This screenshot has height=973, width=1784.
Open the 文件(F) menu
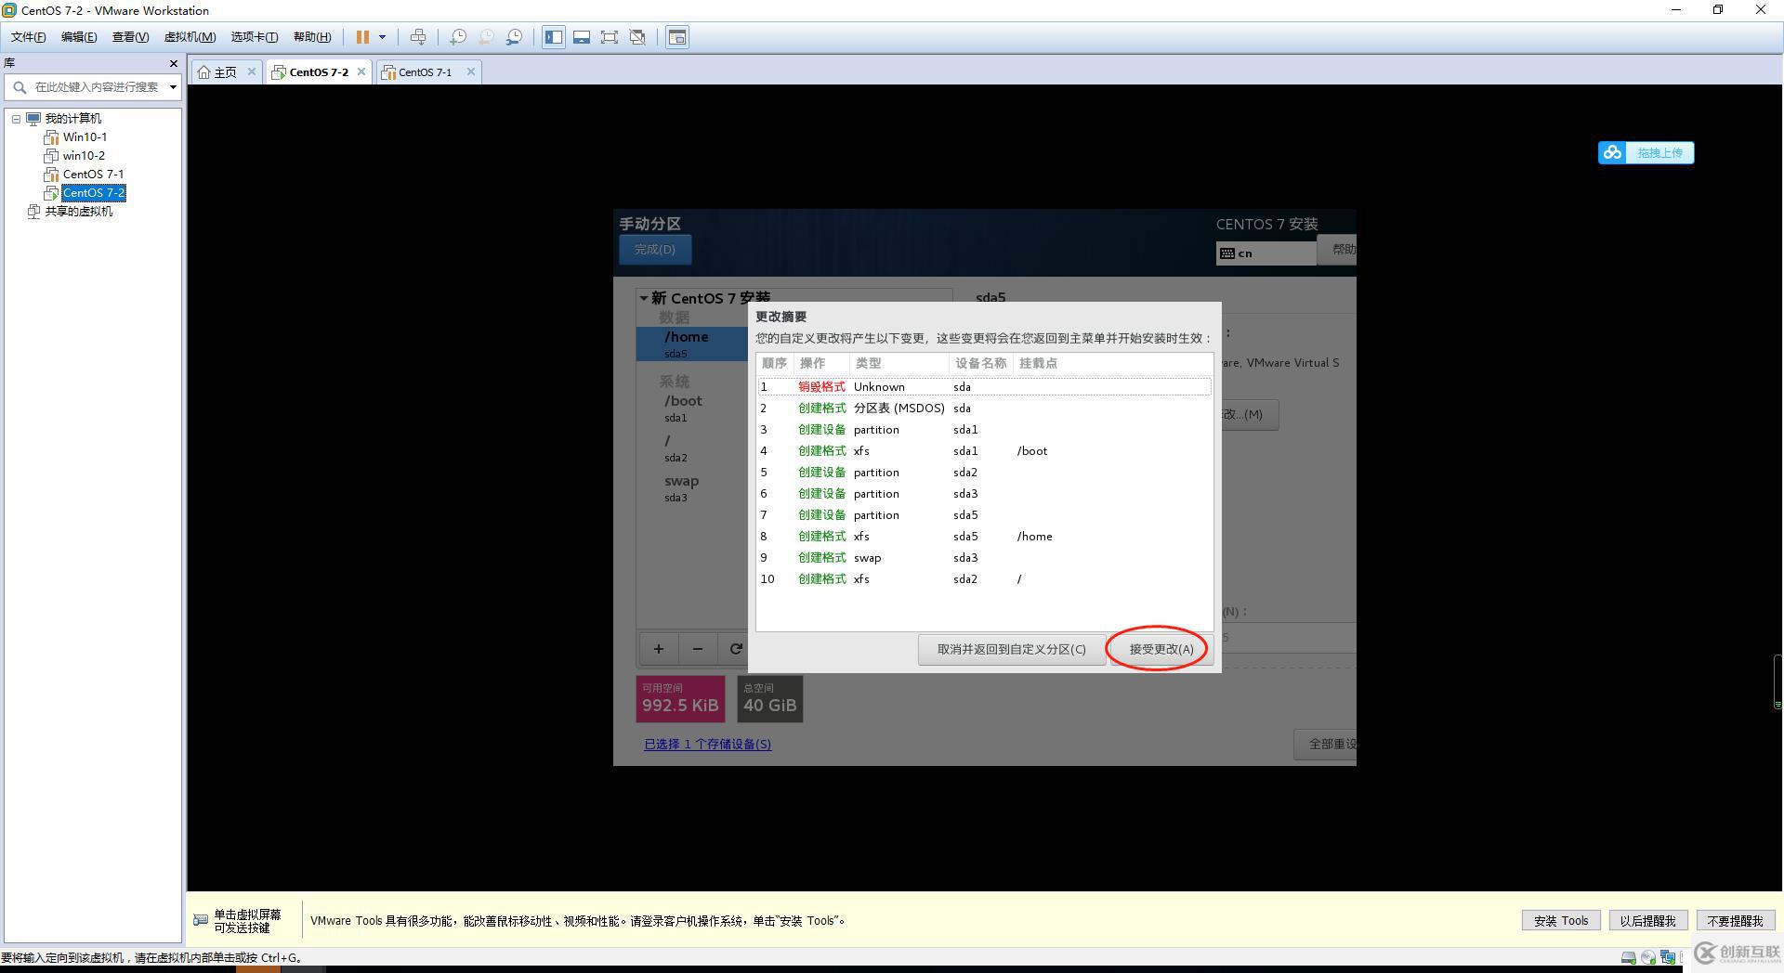(28, 37)
